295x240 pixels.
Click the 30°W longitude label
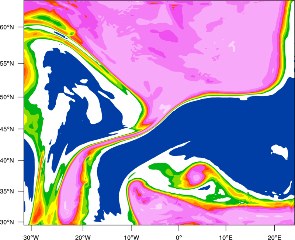31,237
